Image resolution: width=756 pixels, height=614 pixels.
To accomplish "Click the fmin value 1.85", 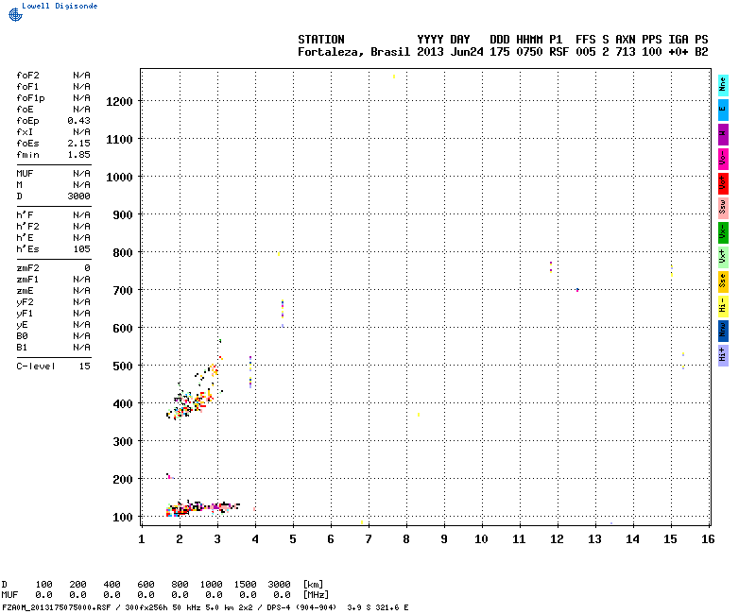I will tap(78, 155).
